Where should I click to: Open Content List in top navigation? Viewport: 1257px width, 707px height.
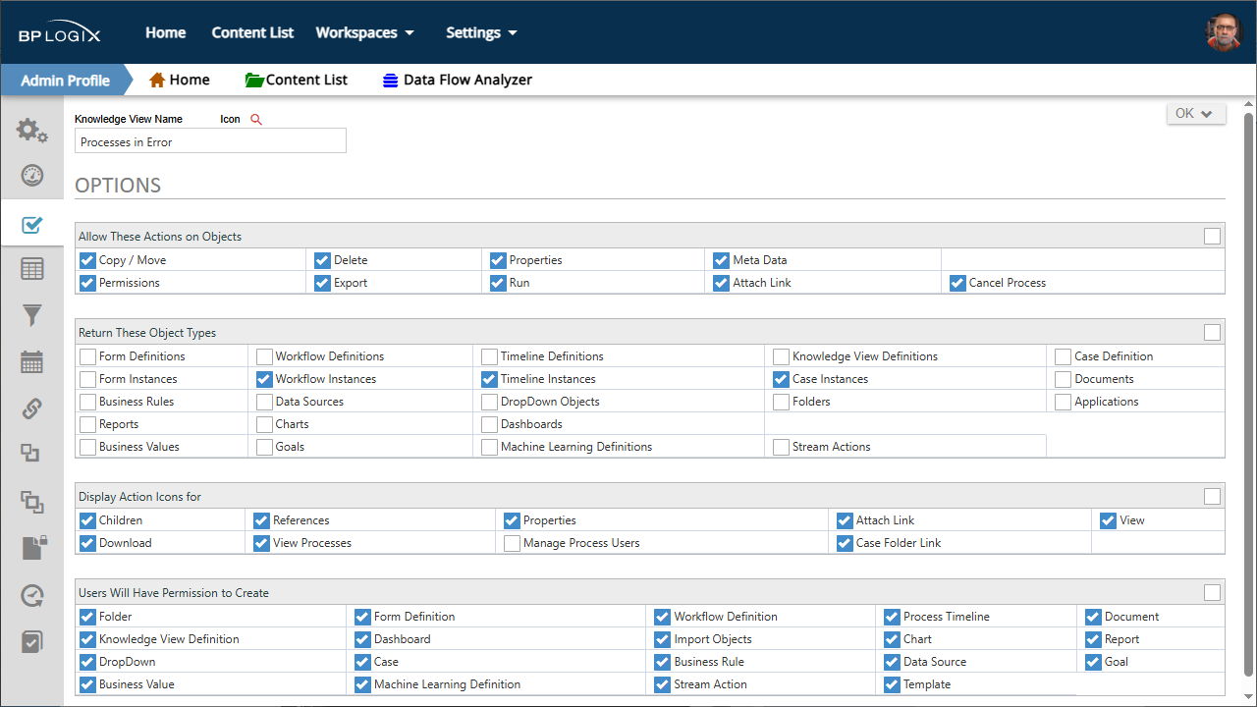(x=252, y=32)
